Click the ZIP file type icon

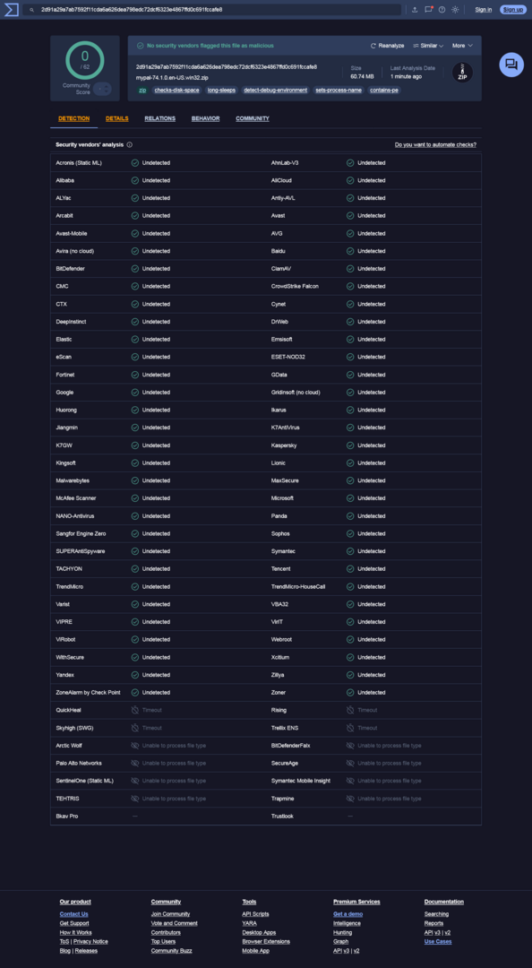tap(462, 73)
